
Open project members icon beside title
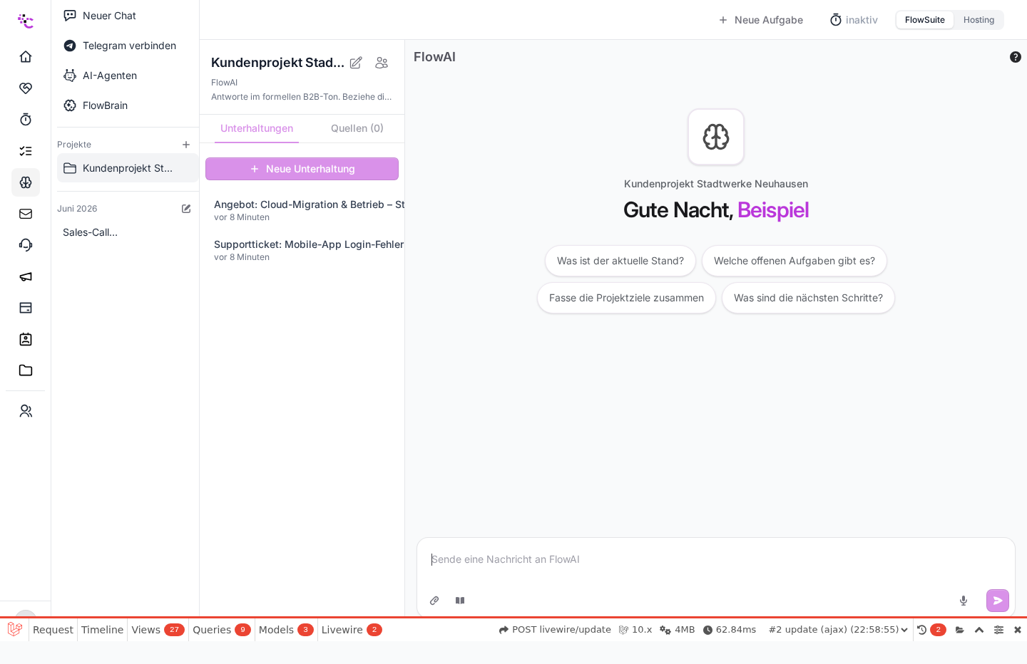point(382,63)
